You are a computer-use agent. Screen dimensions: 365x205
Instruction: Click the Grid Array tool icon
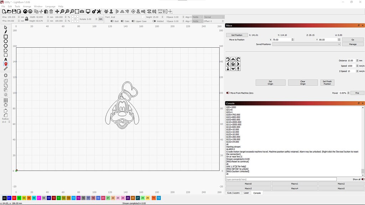pyautogui.click(x=6, y=100)
